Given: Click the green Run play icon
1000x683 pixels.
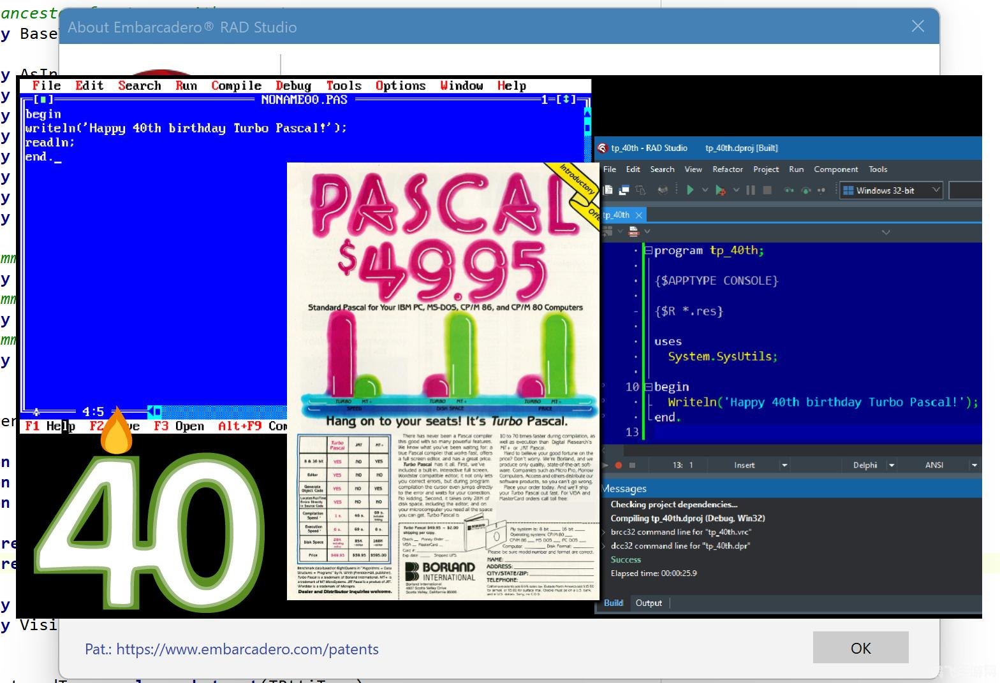Looking at the screenshot, I should (x=689, y=190).
